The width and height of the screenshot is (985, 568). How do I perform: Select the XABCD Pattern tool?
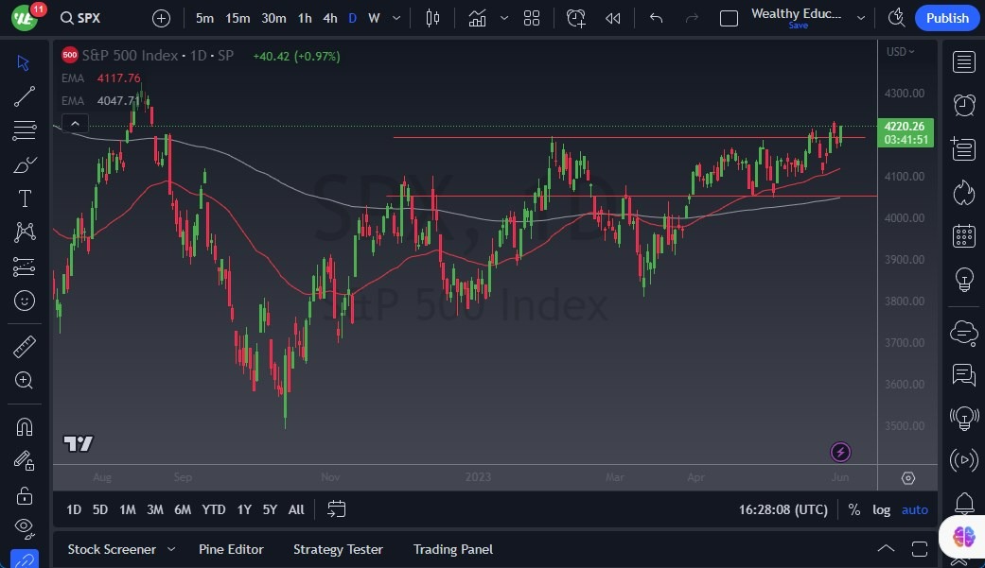click(x=24, y=232)
